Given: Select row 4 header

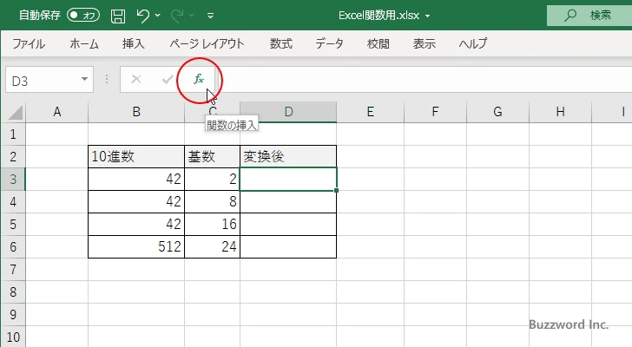Looking at the screenshot, I should click(13, 201).
